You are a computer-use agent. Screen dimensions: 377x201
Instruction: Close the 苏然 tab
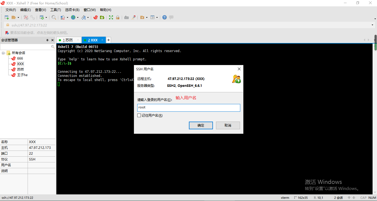pyautogui.click(x=78, y=40)
